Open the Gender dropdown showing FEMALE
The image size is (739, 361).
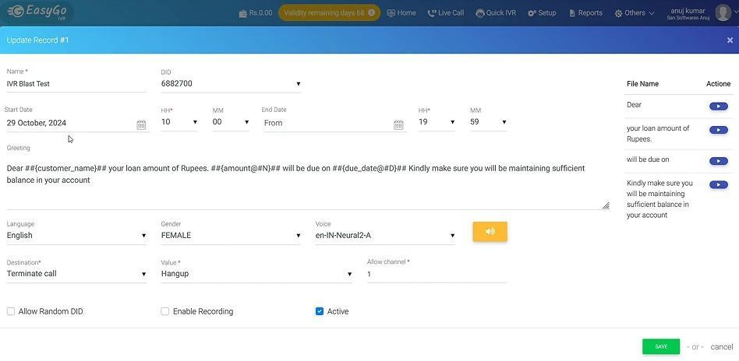(231, 235)
